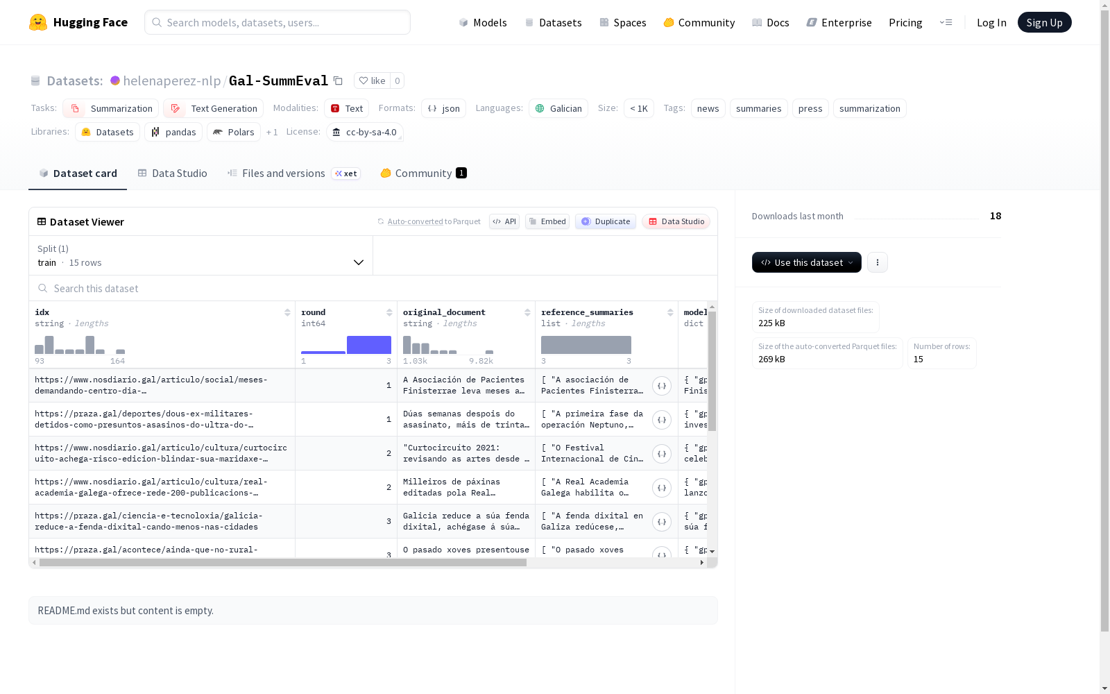Open Docs in the top navigation

click(771, 22)
